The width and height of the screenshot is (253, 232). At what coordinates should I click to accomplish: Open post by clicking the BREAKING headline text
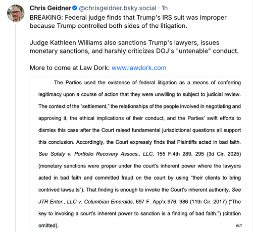coord(128,18)
